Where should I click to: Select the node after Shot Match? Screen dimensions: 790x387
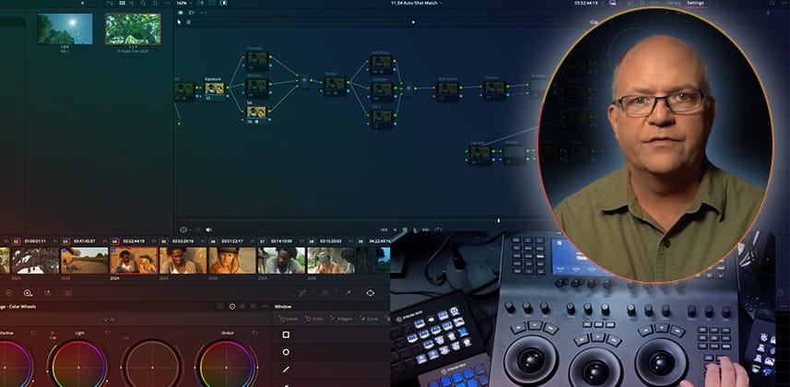tap(494, 88)
